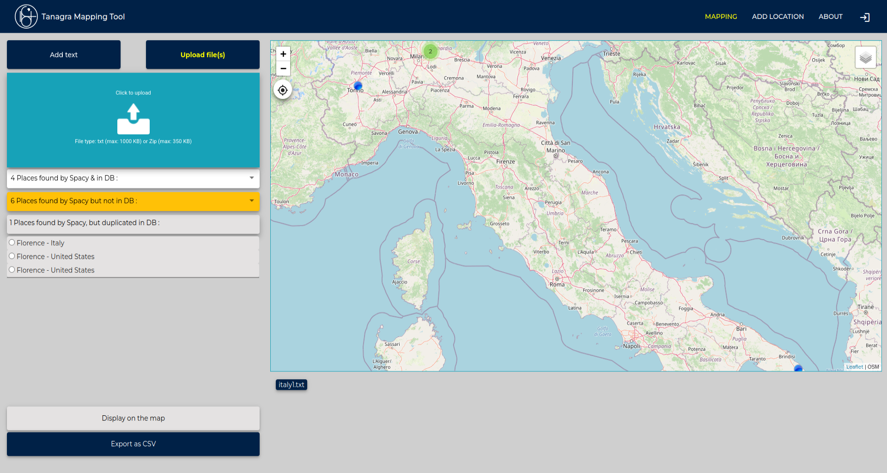
Task: Click the Export as CSV button
Action: [x=133, y=444]
